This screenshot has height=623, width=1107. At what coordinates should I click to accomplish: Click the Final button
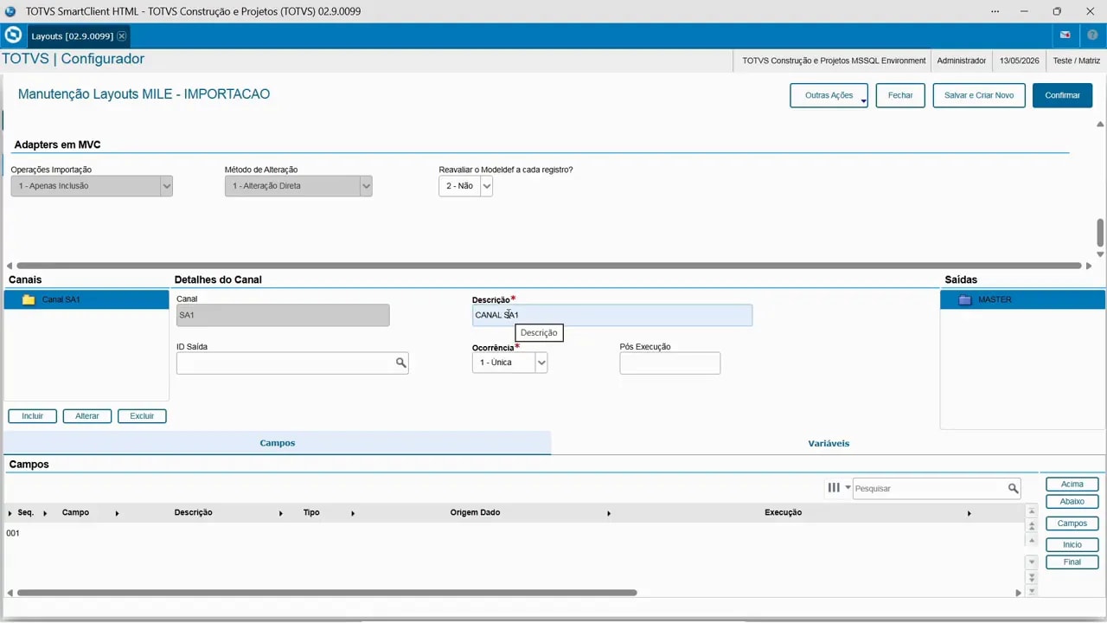[x=1072, y=562]
